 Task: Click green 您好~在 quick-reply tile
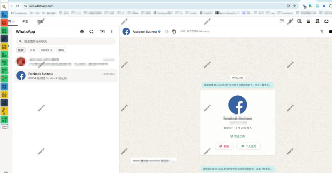pyautogui.click(x=4, y=63)
